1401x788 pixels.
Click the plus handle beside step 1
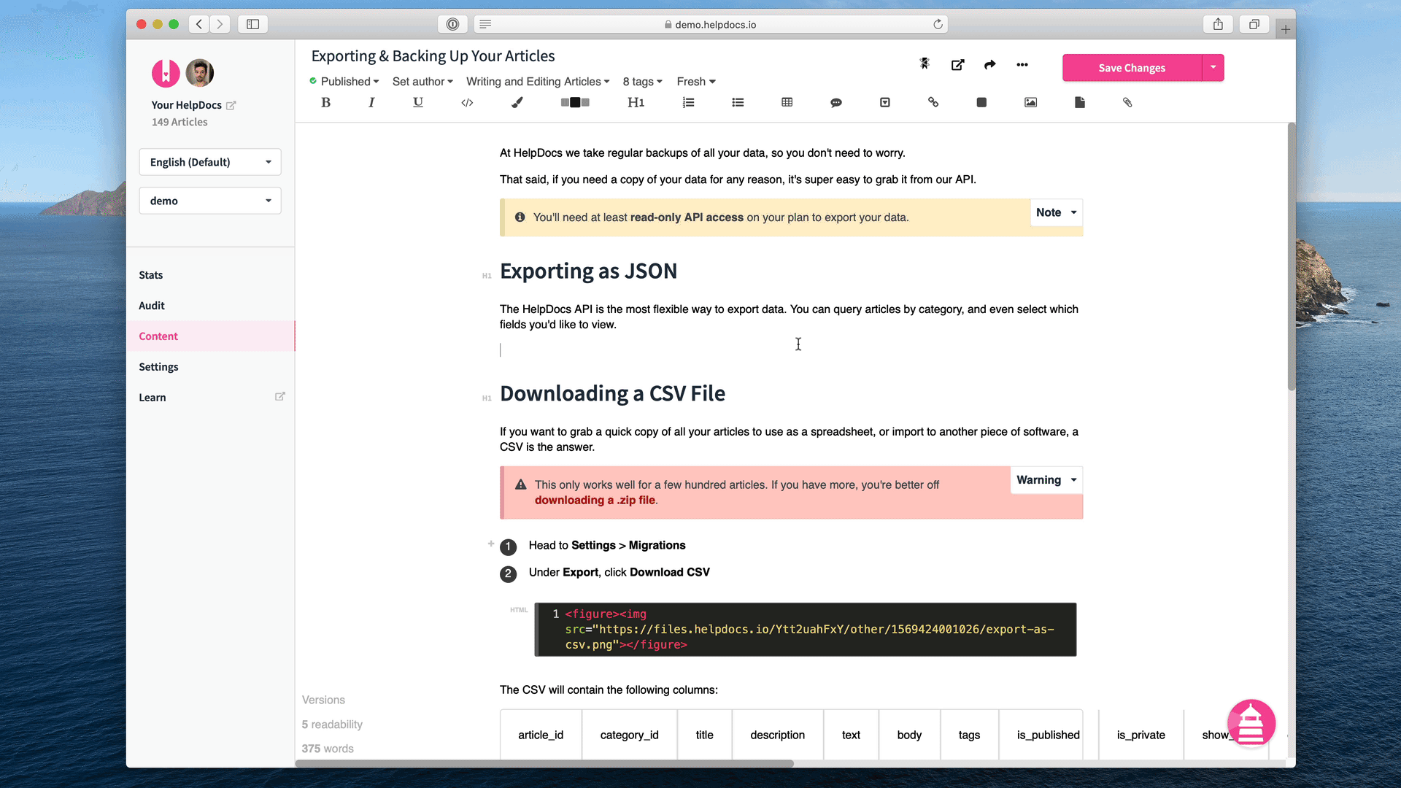(x=491, y=544)
